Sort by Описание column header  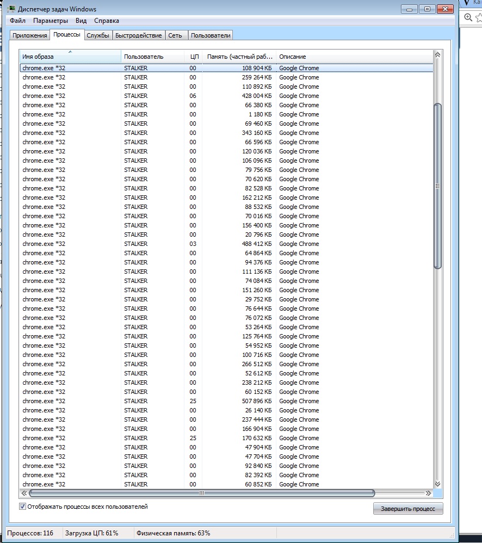[355, 57]
